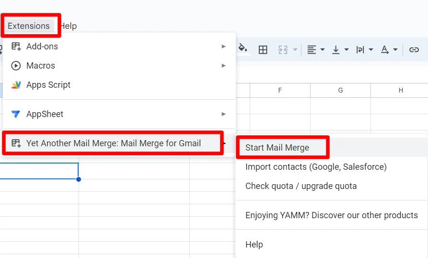Click the insert link icon
Image resolution: width=428 pixels, height=258 pixels.
point(414,50)
